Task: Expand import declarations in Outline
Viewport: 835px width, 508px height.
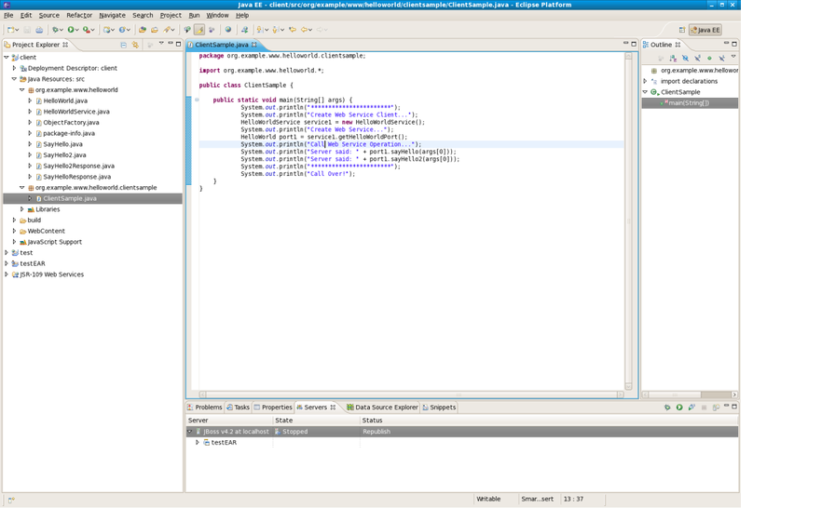Action: 645,81
